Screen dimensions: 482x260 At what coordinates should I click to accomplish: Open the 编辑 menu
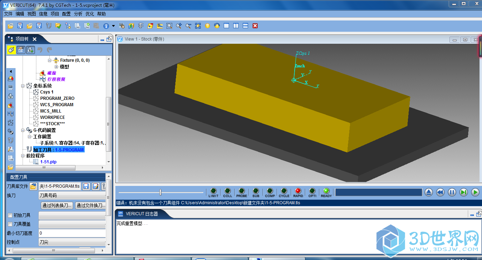pyautogui.click(x=20, y=14)
